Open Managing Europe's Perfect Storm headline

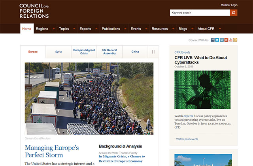click(52, 151)
